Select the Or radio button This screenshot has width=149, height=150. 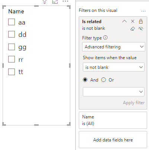pos(103,80)
